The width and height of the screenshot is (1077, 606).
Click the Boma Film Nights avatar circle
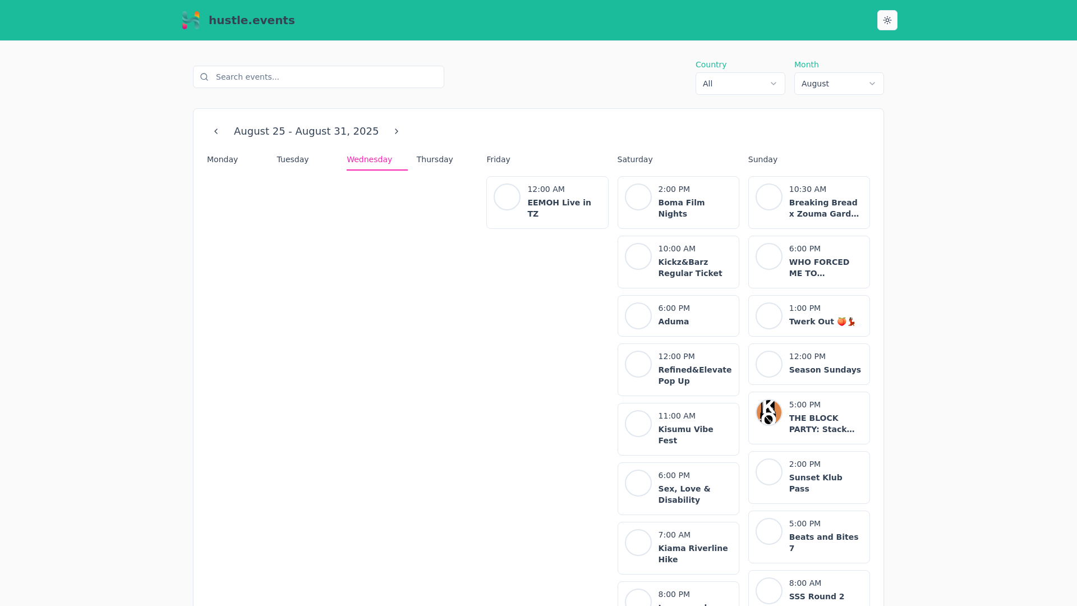tap(638, 197)
